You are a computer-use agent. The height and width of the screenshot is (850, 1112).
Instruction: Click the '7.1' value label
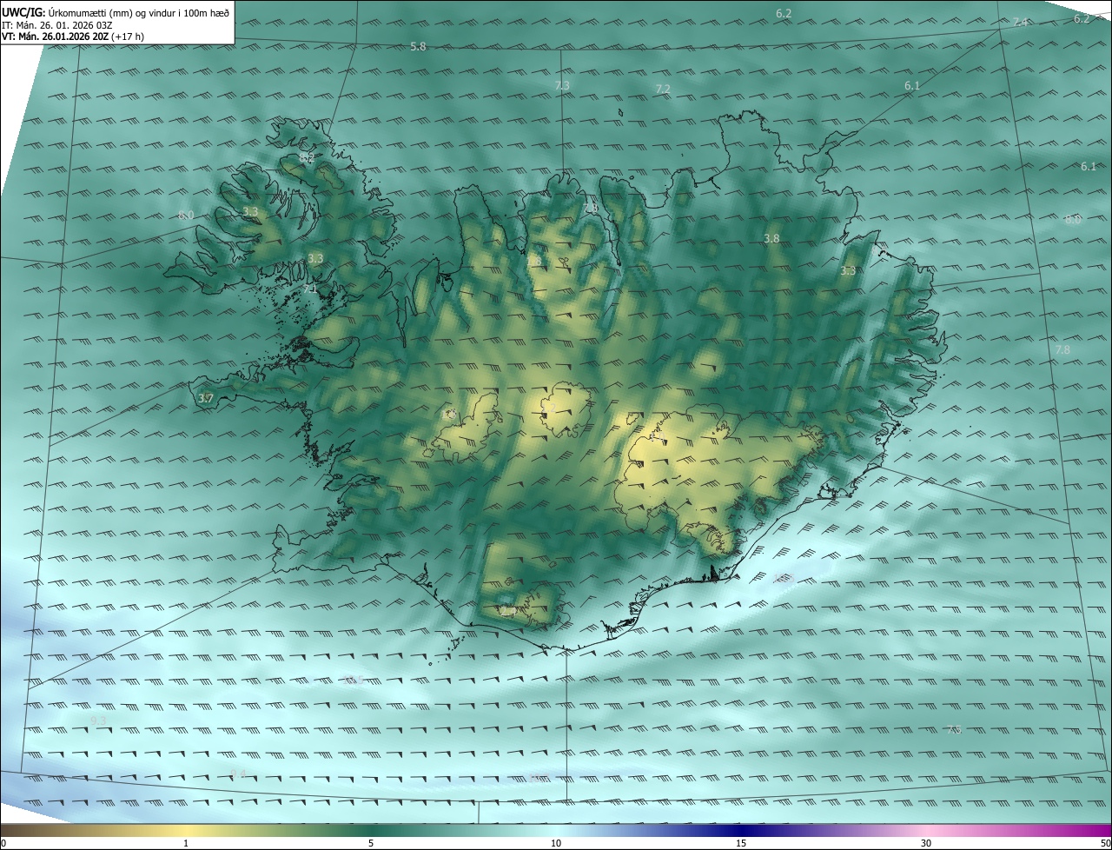[x=309, y=289]
